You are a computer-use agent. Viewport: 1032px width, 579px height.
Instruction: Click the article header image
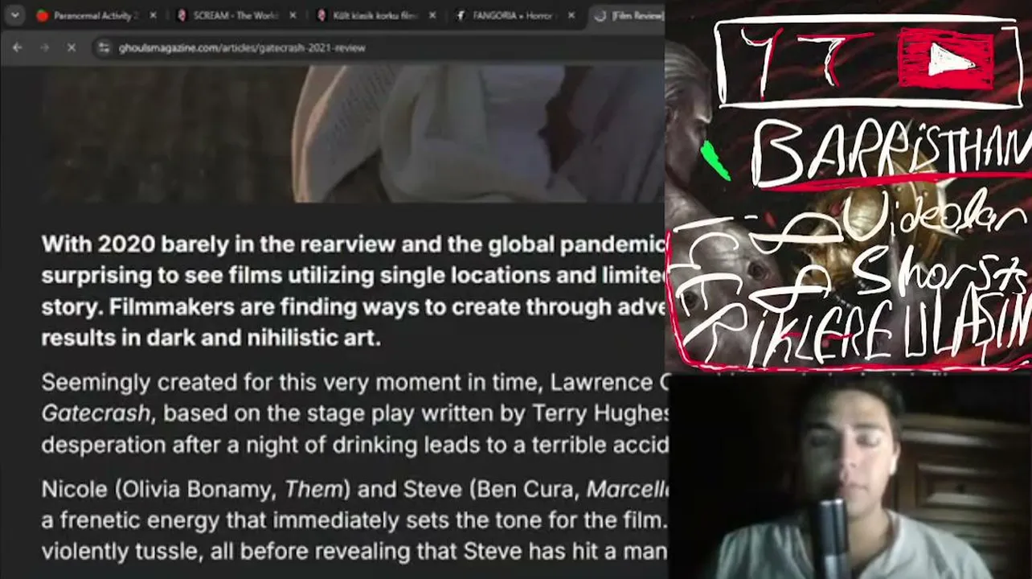coord(353,133)
